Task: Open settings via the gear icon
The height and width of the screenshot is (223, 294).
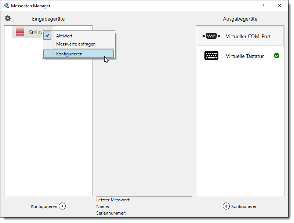Action: pyautogui.click(x=8, y=18)
